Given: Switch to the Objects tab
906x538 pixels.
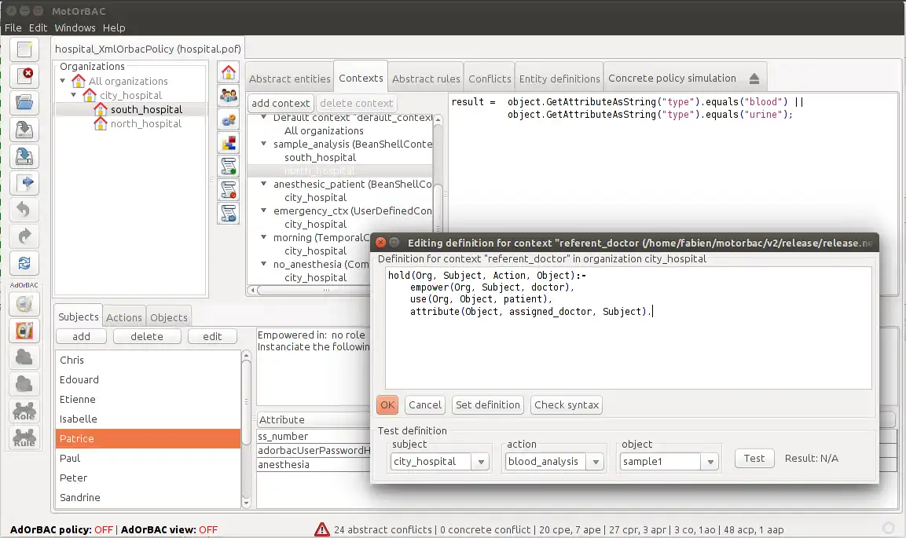Looking at the screenshot, I should point(169,317).
